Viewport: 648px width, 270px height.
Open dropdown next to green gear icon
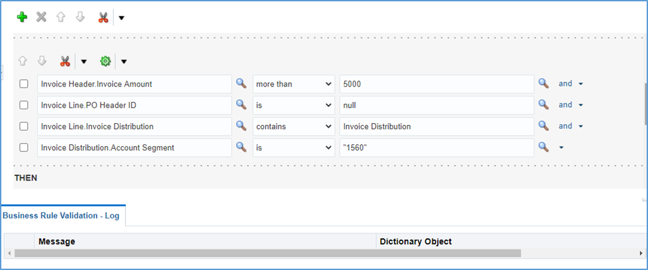(124, 62)
